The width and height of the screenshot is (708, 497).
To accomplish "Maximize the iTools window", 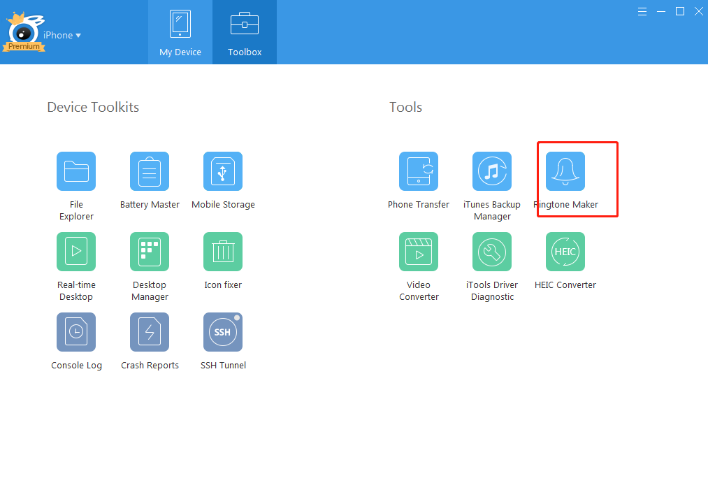I will point(679,12).
